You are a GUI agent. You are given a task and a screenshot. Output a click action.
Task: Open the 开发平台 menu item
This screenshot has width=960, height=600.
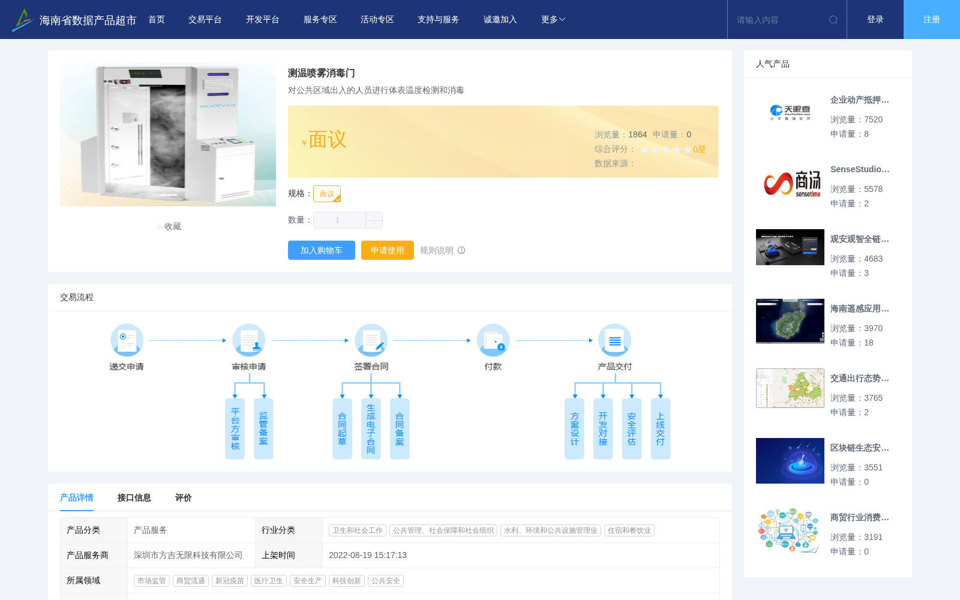coord(263,20)
